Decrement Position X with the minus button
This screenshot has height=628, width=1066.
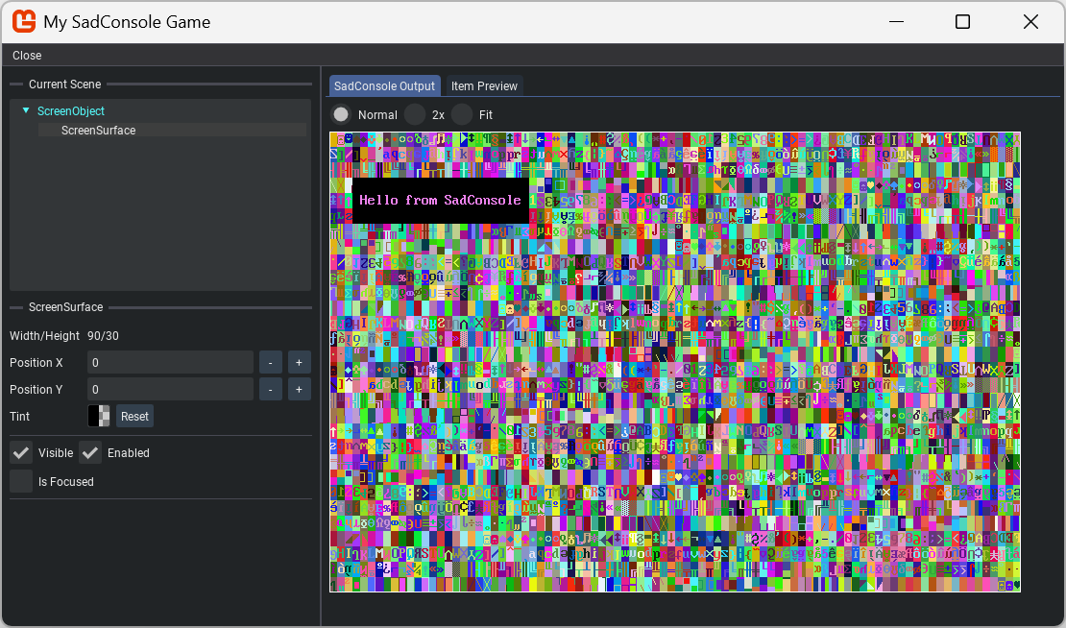[270, 362]
